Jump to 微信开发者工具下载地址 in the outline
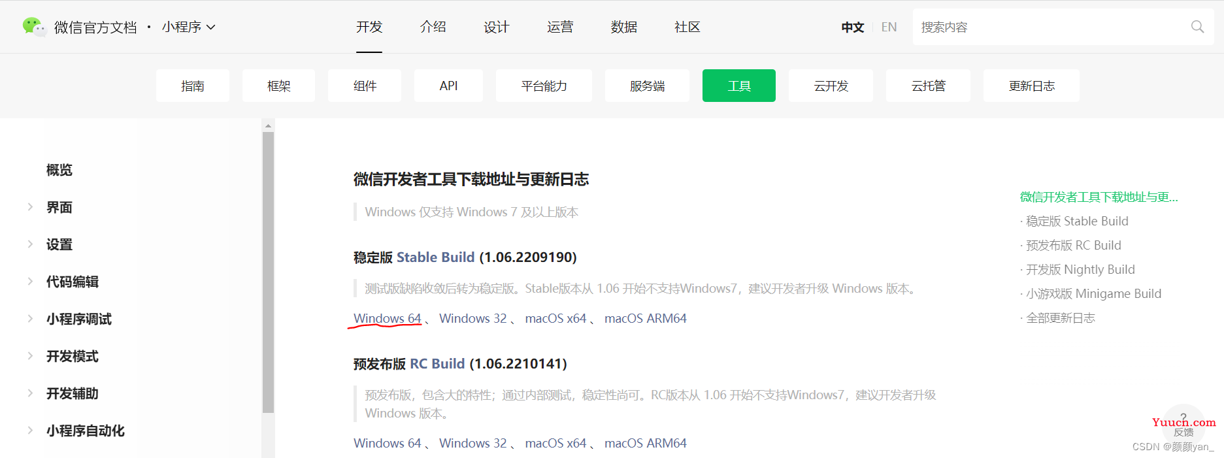Screen dimensions: 1224x458 click(x=1099, y=197)
